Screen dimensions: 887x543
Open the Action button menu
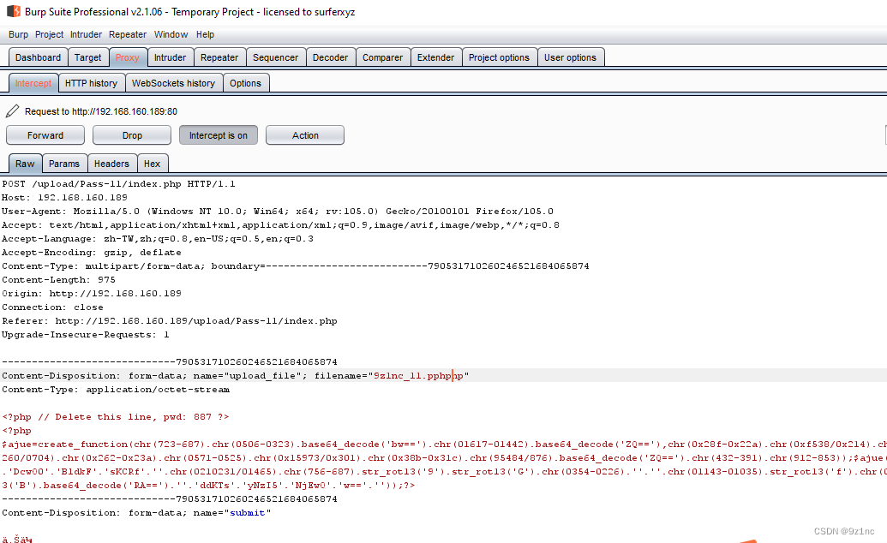pyautogui.click(x=305, y=135)
